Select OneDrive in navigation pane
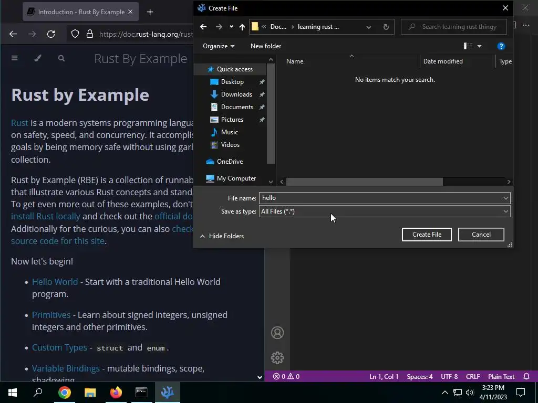Screen dimensions: 538x403 click(x=230, y=162)
